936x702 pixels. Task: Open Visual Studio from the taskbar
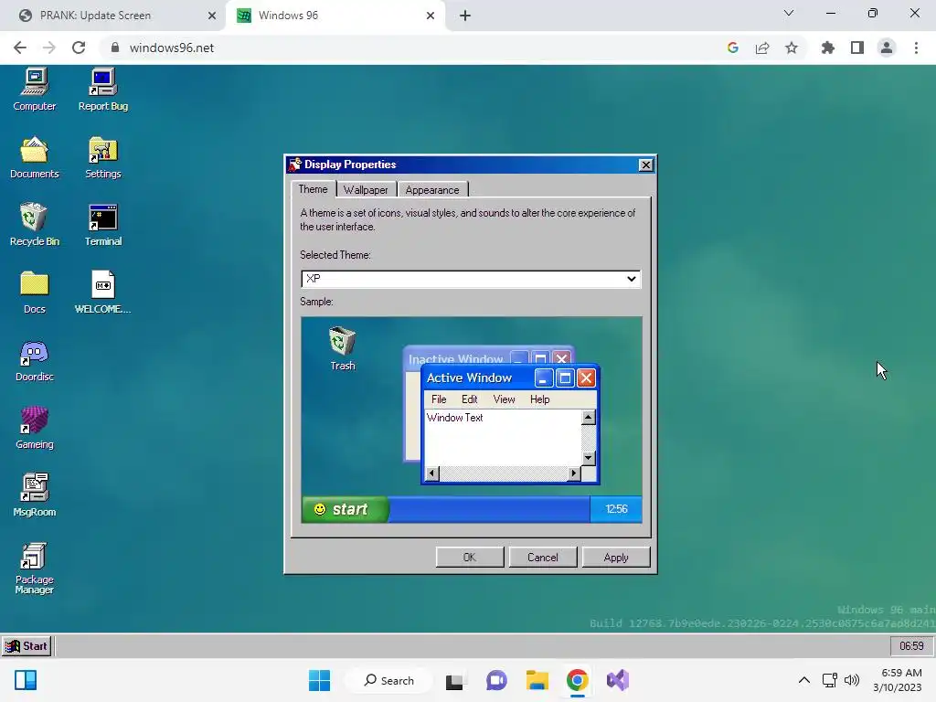pos(618,680)
